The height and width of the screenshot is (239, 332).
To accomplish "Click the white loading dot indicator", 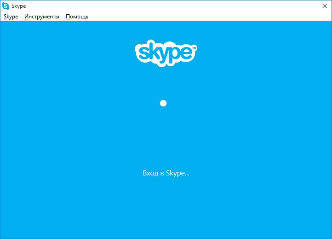I will tap(163, 103).
